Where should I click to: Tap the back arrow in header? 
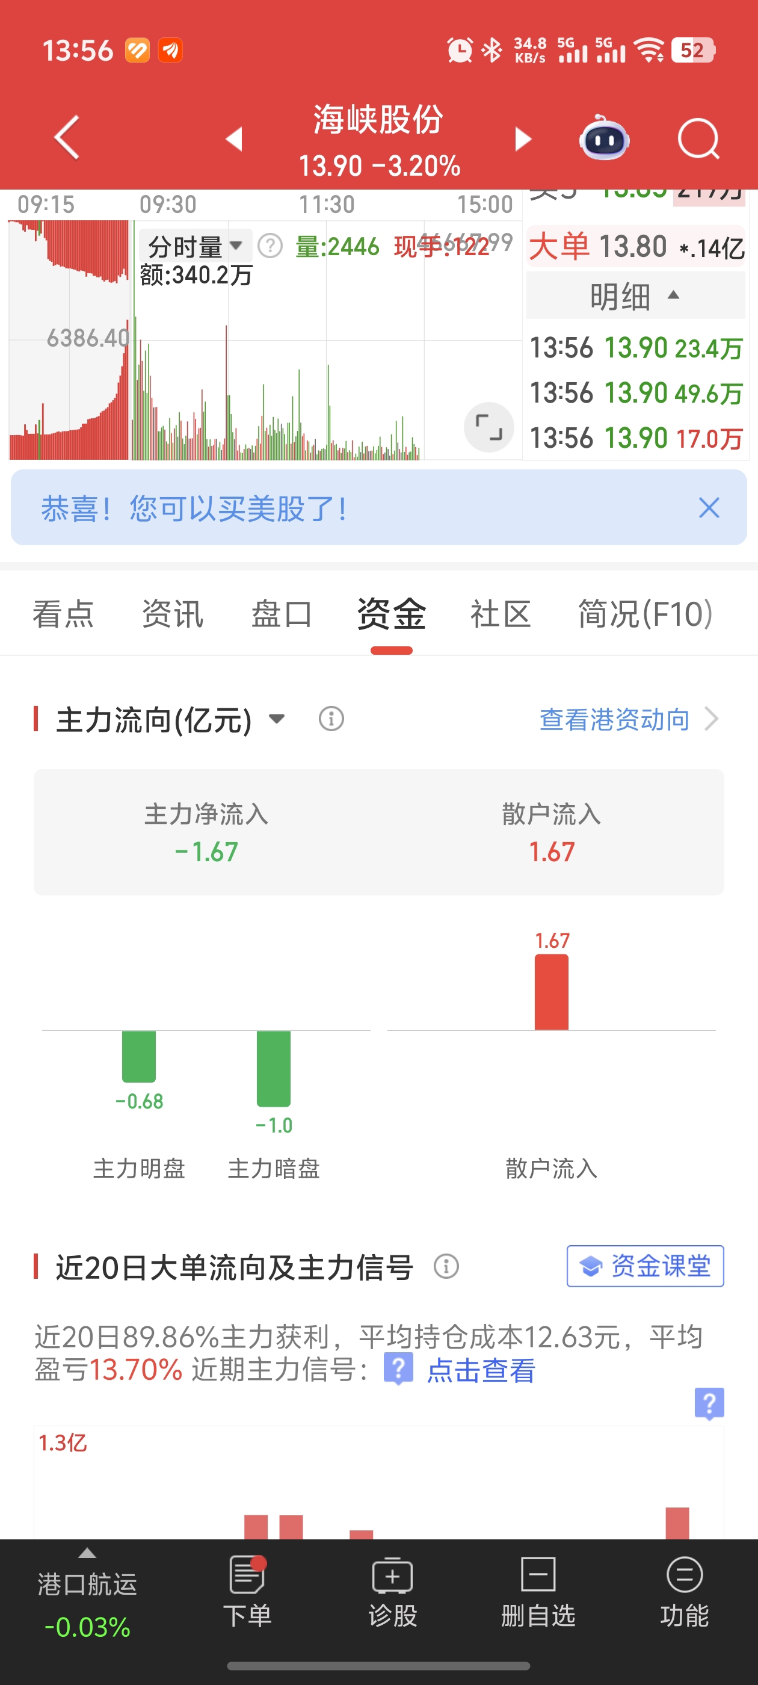(67, 137)
